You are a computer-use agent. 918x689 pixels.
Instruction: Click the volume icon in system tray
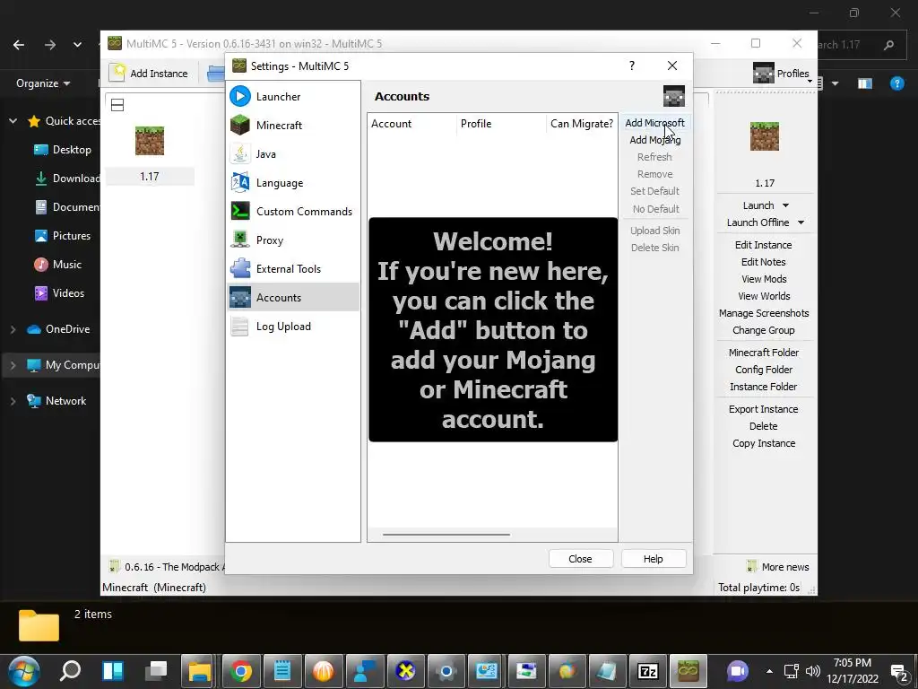click(x=812, y=671)
